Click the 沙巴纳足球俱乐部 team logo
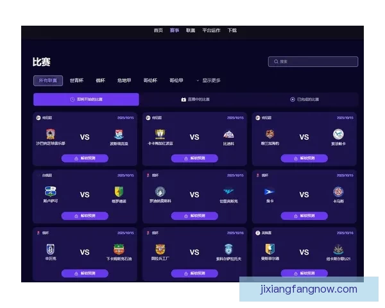The image size is (385, 308). (50, 134)
